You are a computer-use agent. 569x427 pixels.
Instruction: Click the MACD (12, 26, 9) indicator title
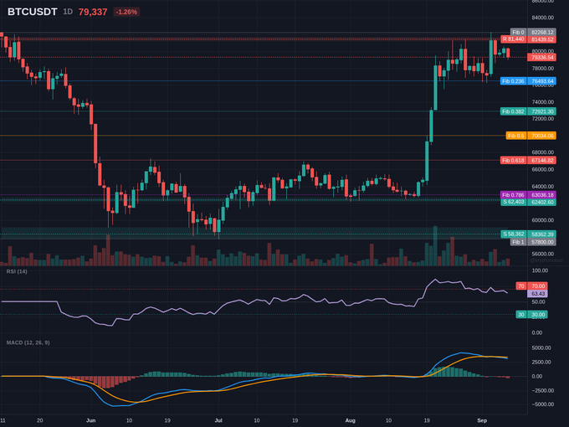tap(28, 342)
